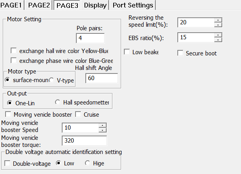Decrease the EBS ratio value

pyautogui.click(x=218, y=40)
